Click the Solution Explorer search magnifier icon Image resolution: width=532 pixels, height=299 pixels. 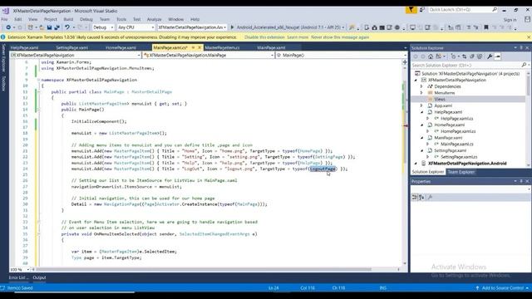524,65
